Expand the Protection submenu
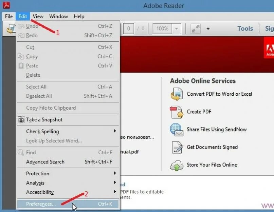Image resolution: width=274 pixels, height=212 pixels. pos(68,173)
